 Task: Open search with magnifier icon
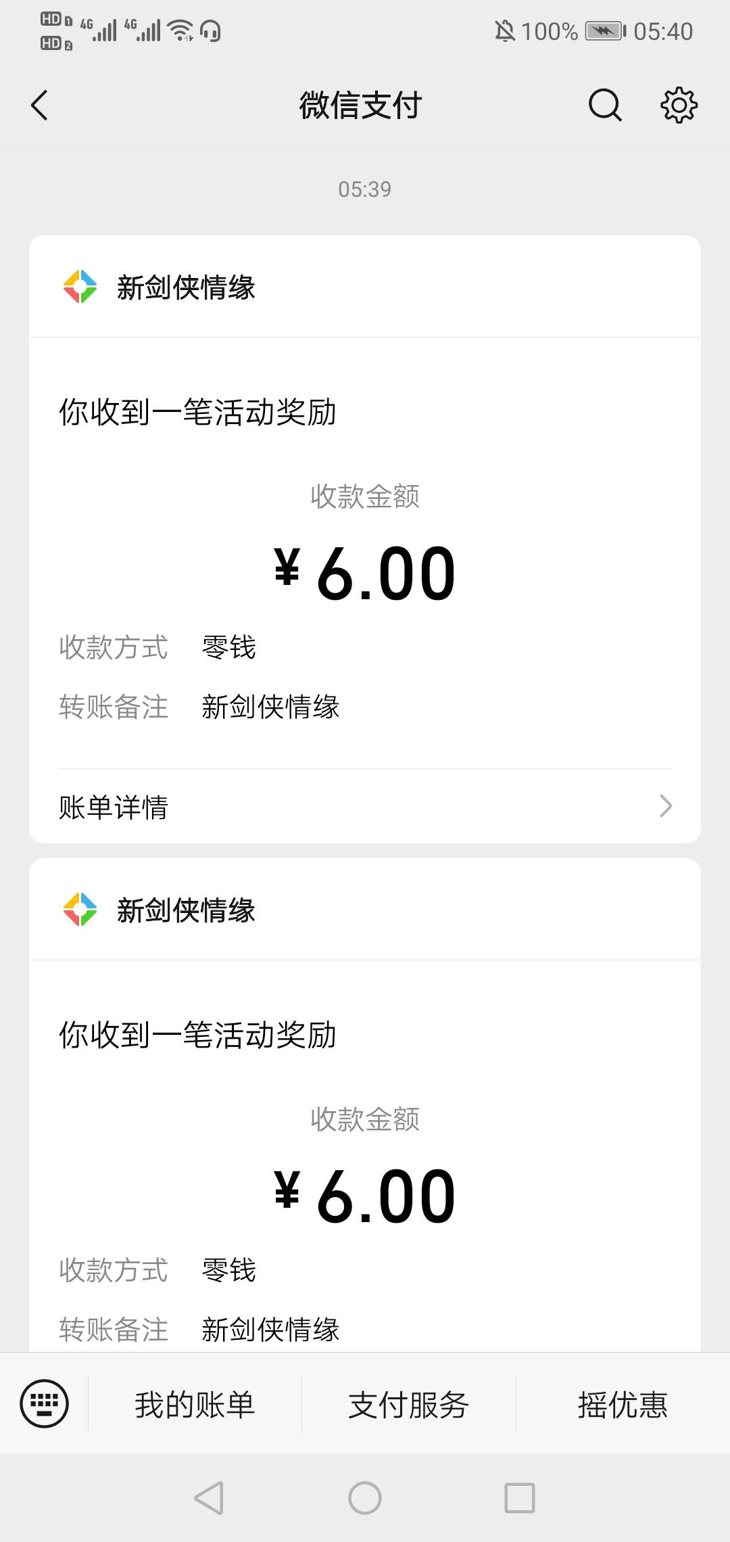click(x=605, y=106)
